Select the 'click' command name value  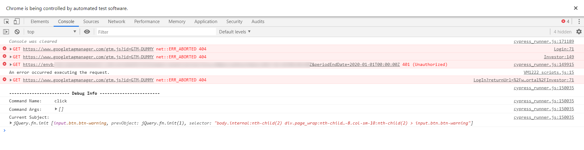pos(61,101)
